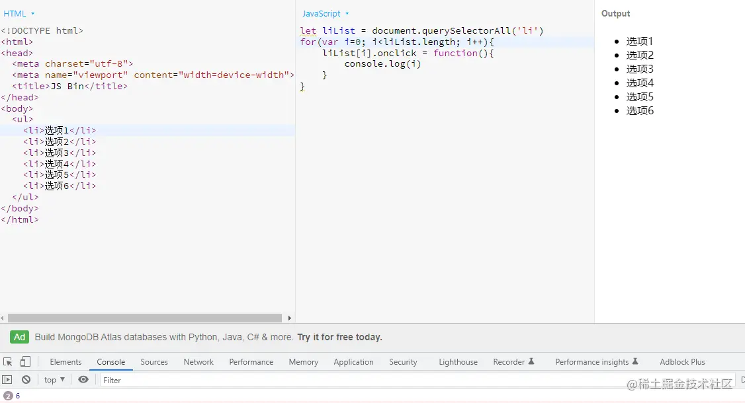
Task: Click the repeat count badge '2' in console
Action: 7,396
